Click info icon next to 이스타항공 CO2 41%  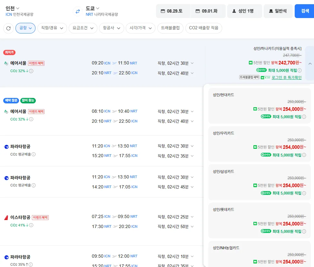[31, 225]
